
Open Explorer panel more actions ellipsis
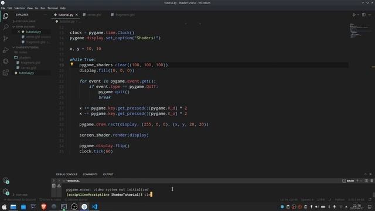[x=45, y=15]
